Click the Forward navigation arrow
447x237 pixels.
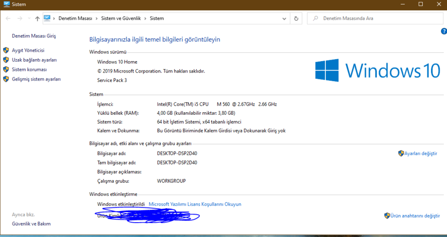(x=20, y=18)
